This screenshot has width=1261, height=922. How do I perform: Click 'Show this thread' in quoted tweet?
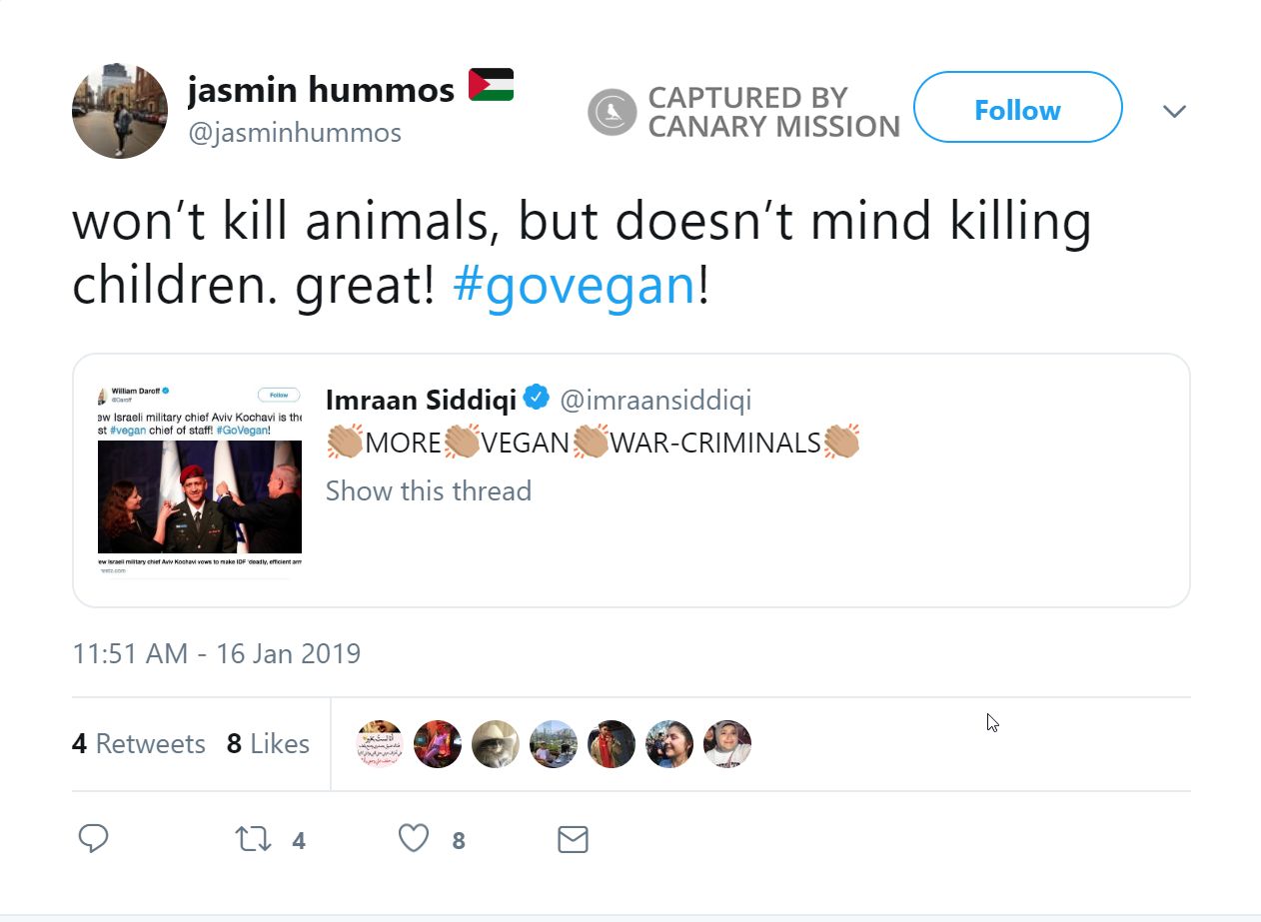tap(429, 490)
